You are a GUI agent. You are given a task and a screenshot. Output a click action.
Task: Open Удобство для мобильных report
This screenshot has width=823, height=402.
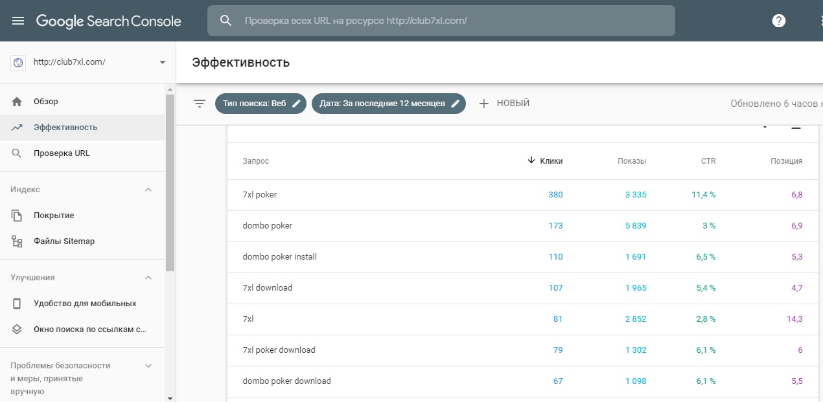pyautogui.click(x=82, y=304)
